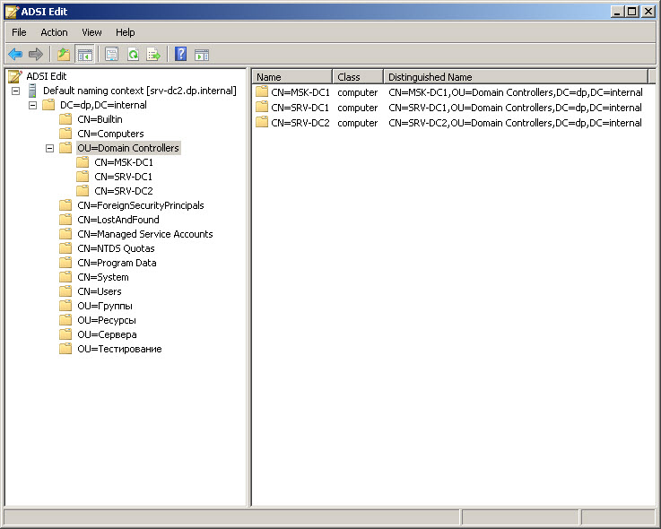Select OU=Группы in the tree
The width and height of the screenshot is (661, 529).
tap(105, 306)
